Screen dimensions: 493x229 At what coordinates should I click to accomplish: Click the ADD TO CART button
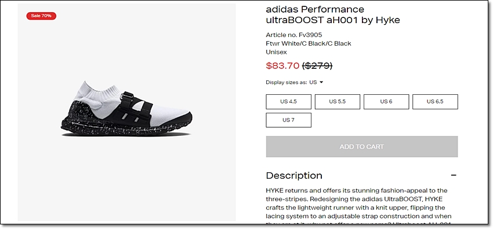[362, 147]
